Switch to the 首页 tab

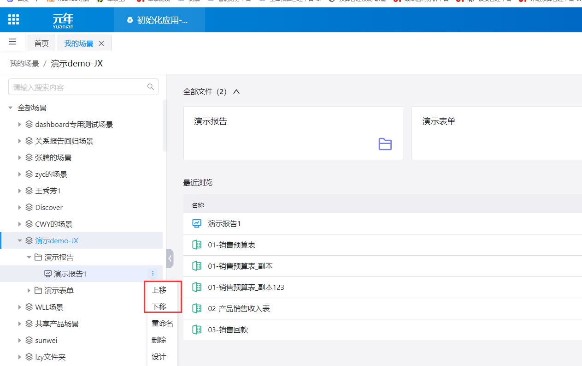coord(41,43)
